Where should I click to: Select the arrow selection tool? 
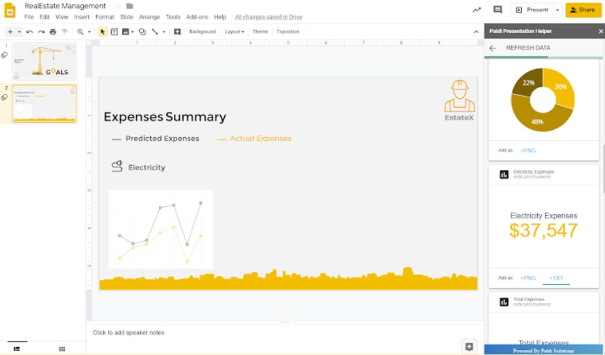pos(102,31)
